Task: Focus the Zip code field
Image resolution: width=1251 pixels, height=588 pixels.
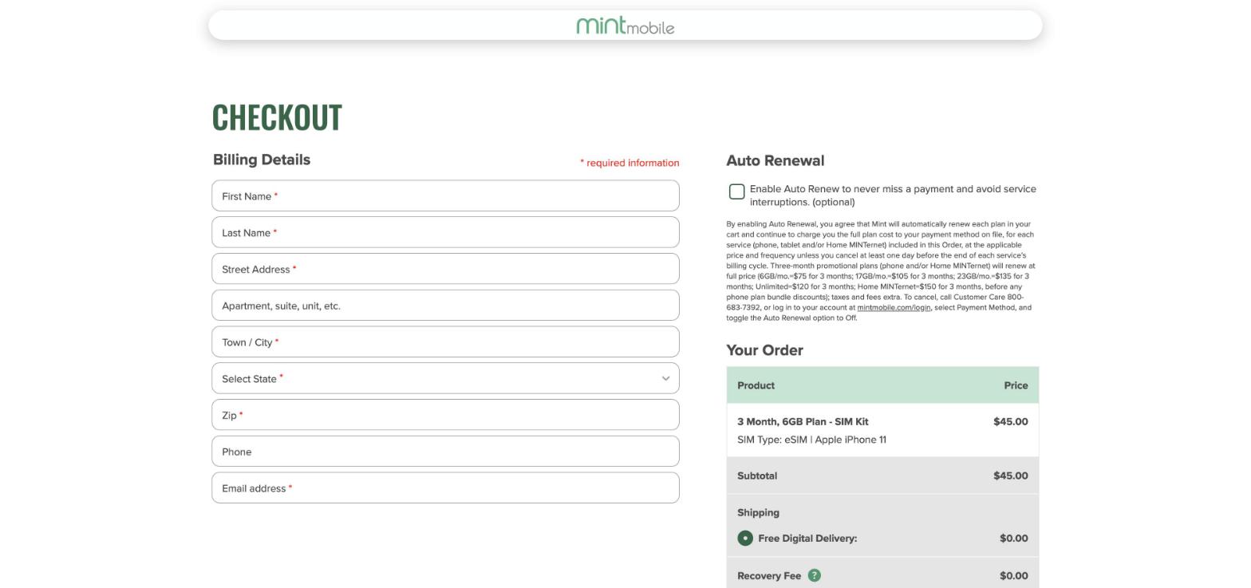Action: pos(445,415)
